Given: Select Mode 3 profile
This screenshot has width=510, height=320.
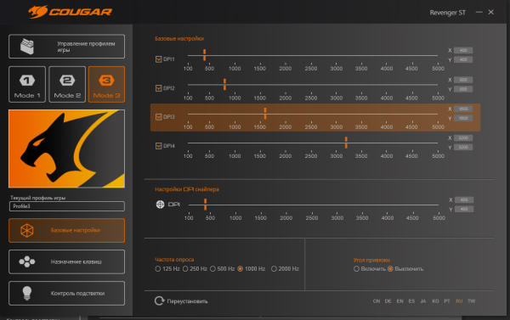Looking at the screenshot, I should pos(107,85).
